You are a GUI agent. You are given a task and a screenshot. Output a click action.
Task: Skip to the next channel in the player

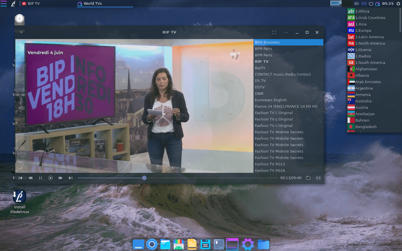[71, 178]
